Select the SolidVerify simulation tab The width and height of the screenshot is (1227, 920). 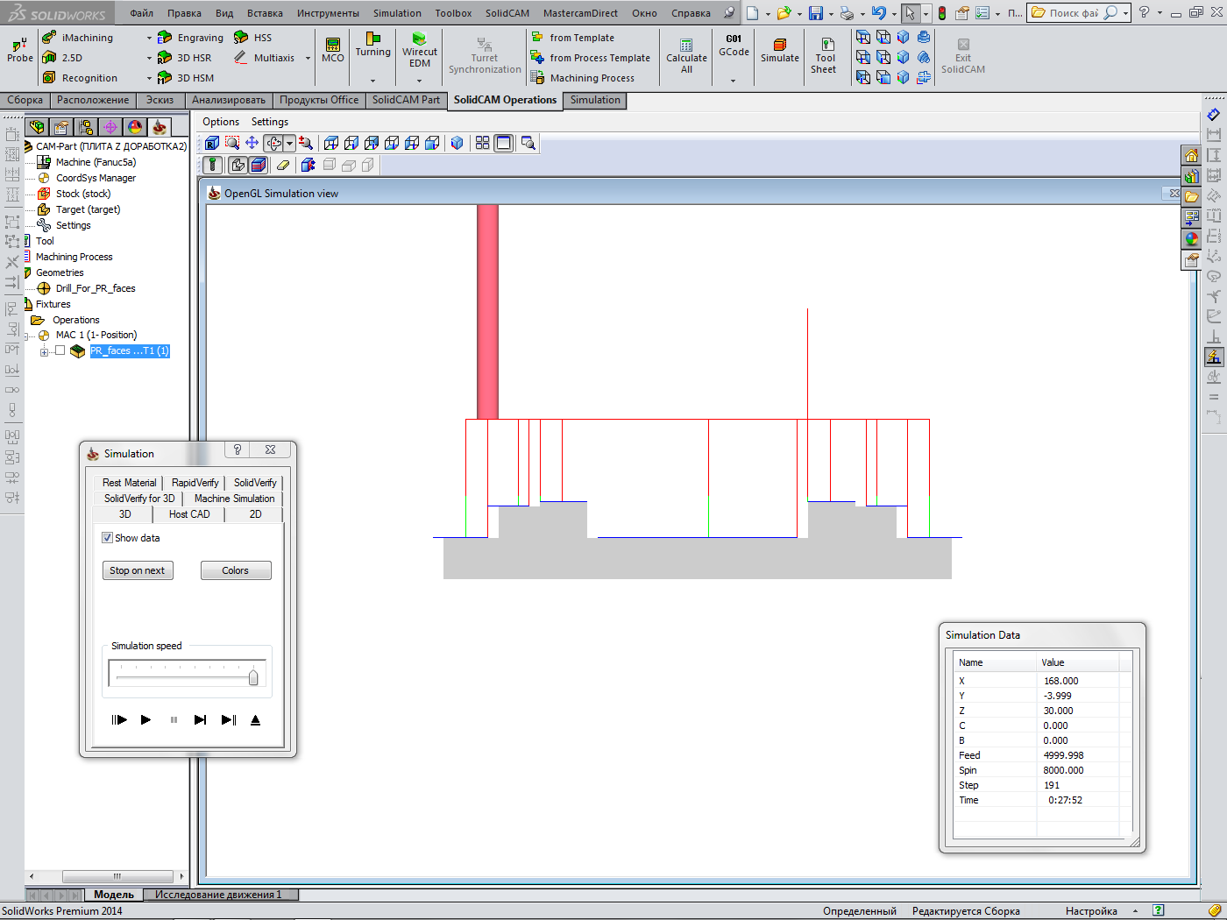click(255, 483)
